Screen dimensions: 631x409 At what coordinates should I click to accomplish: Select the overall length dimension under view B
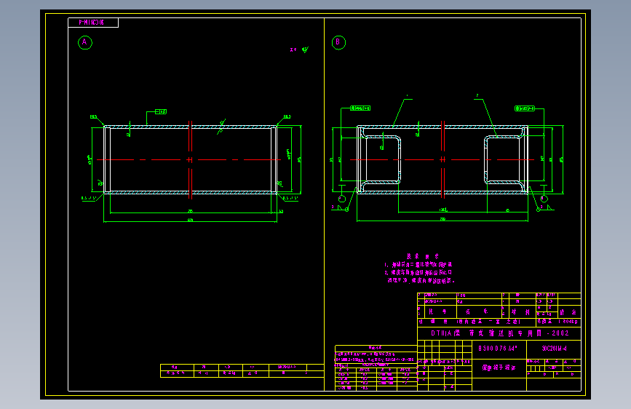[443, 220]
